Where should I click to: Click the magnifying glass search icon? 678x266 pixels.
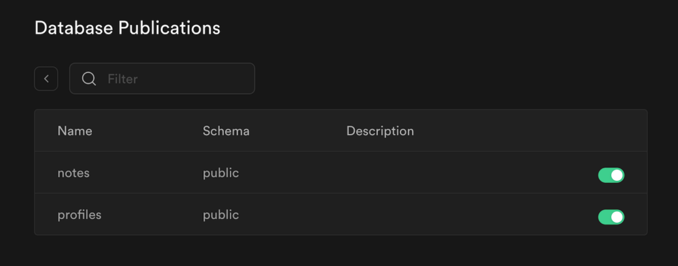pos(89,79)
